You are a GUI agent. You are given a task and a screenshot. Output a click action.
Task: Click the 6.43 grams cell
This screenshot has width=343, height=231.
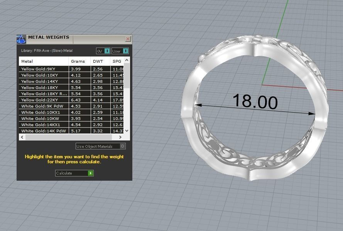pos(80,100)
